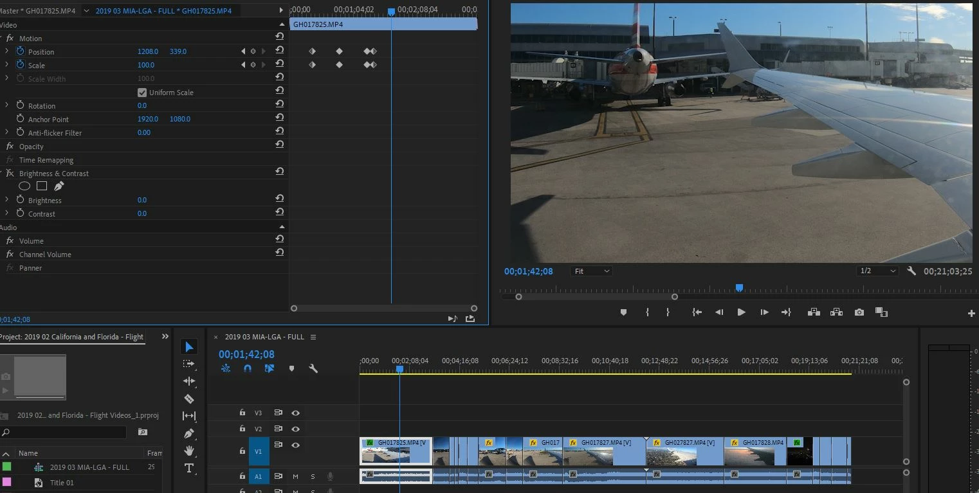Expand the Position property chevron
979x493 pixels.
[x=7, y=51]
